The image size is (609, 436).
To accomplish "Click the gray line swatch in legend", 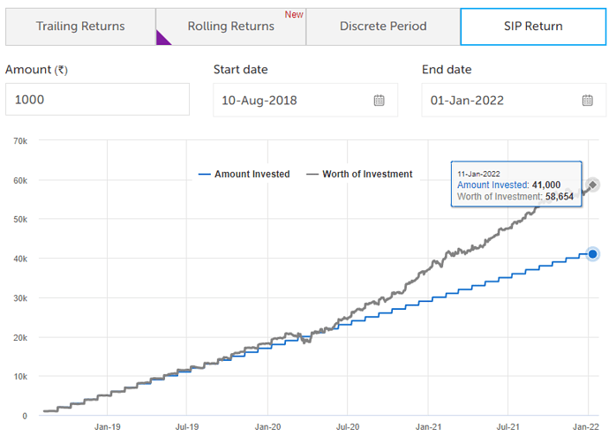I will tap(312, 175).
